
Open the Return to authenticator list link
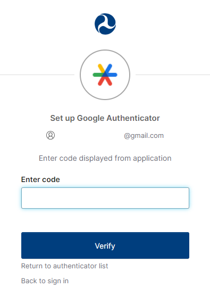(x=65, y=266)
